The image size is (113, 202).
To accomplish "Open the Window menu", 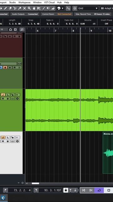I will click(x=37, y=2).
